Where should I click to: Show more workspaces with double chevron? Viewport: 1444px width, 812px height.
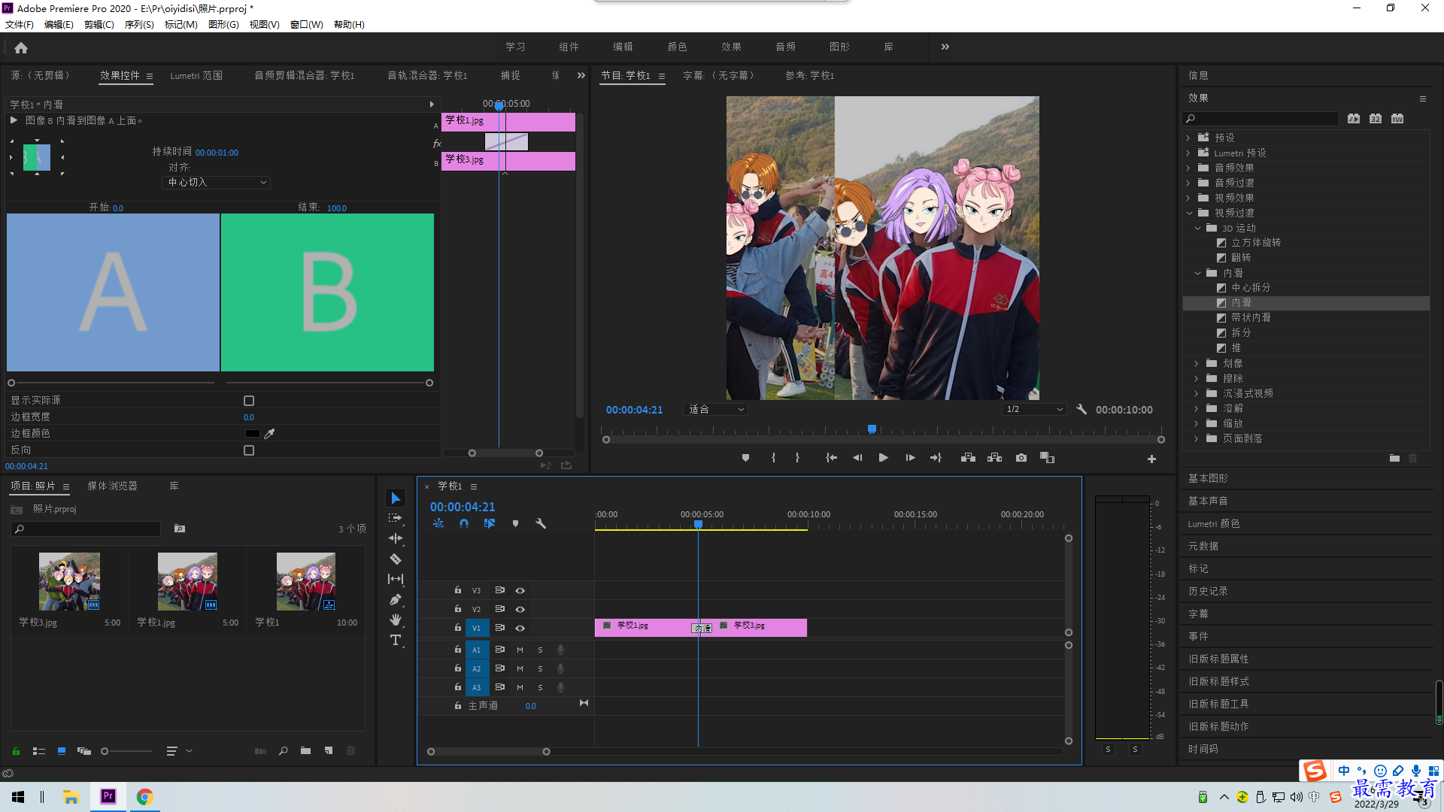pyautogui.click(x=945, y=47)
